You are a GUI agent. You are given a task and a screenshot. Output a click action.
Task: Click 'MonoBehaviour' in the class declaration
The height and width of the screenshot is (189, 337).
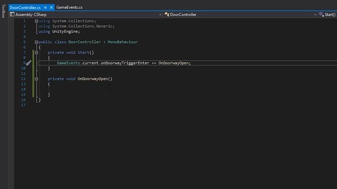tap(123, 42)
